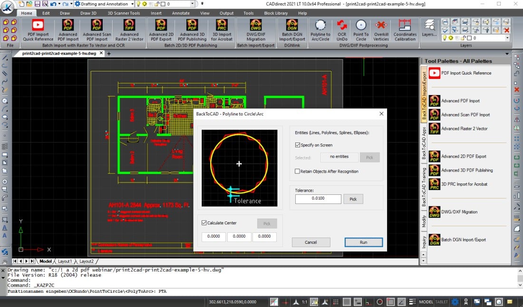523x307 pixels.
Task: Open Advanced 2D PDF Export ribbon tool
Action: pos(161,30)
